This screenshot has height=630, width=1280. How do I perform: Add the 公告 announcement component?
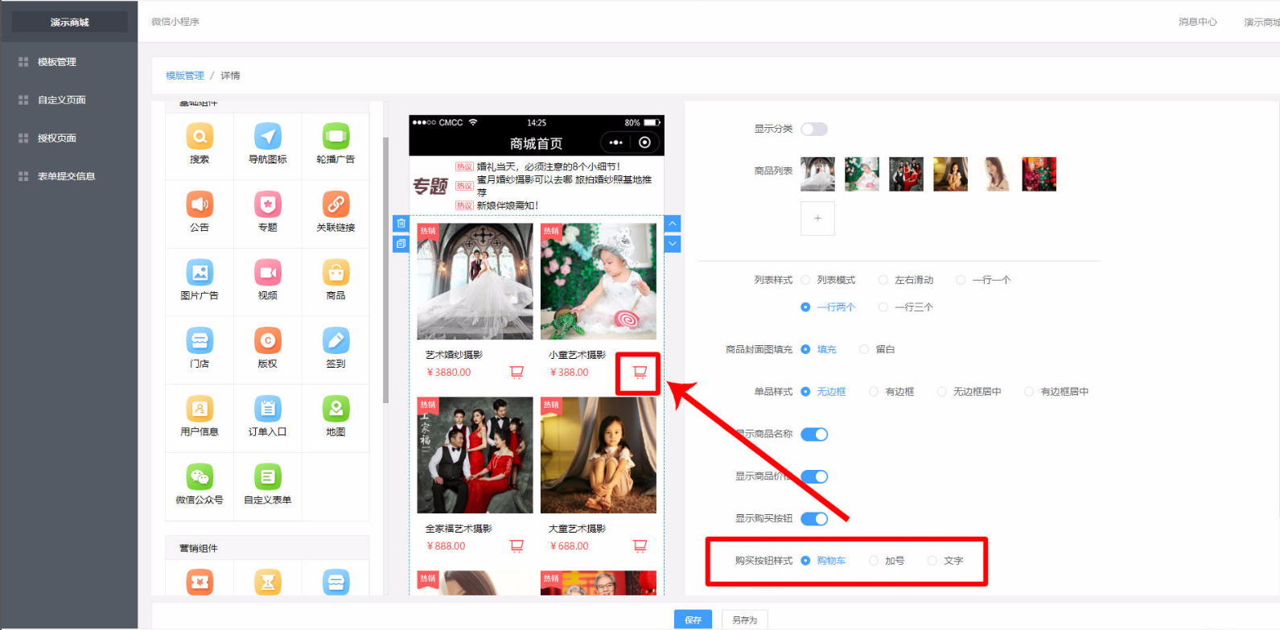point(200,213)
